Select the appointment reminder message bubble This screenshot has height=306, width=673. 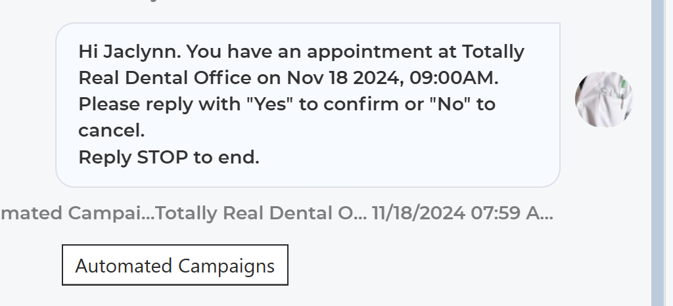[308, 105]
